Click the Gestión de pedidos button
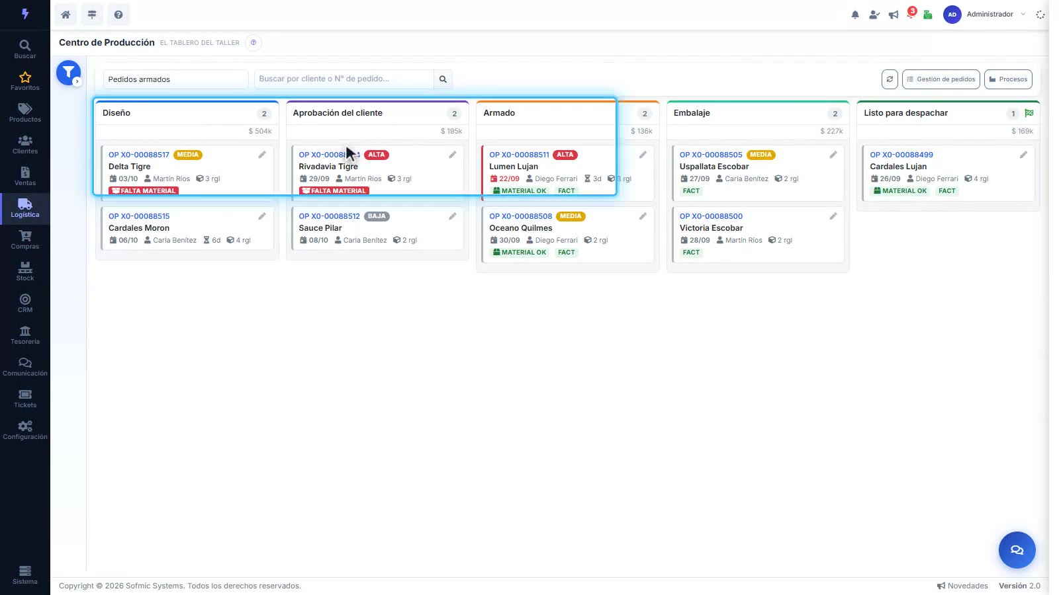The image size is (1059, 595). click(941, 79)
